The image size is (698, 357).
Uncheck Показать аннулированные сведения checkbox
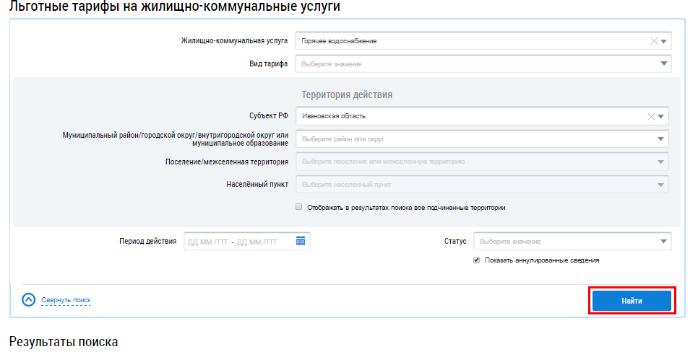[x=476, y=260]
